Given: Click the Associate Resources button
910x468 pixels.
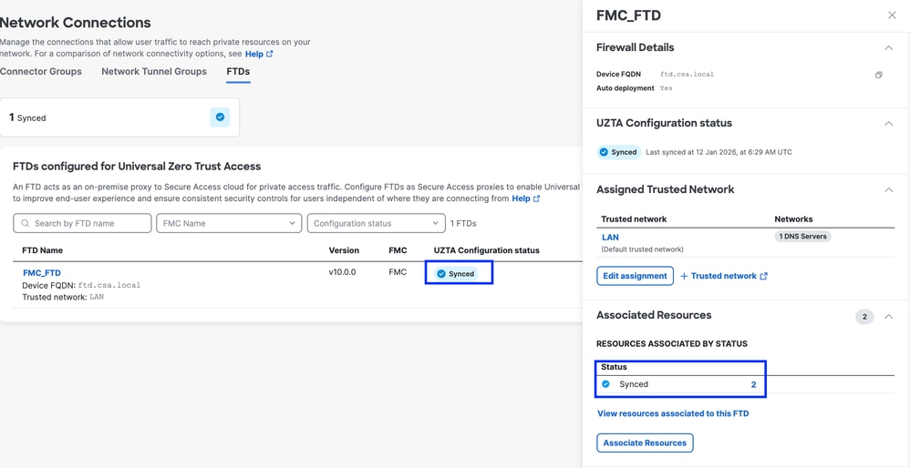Looking at the screenshot, I should [645, 443].
